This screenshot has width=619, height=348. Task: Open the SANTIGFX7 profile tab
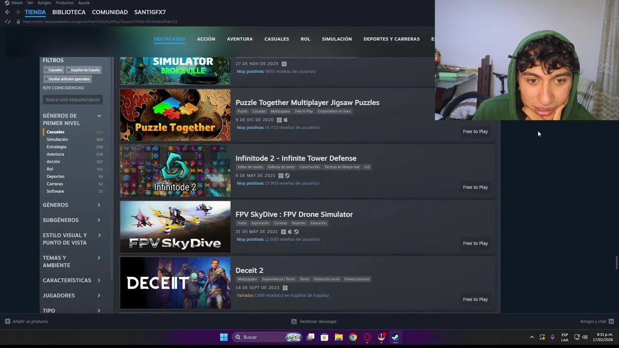point(150,12)
